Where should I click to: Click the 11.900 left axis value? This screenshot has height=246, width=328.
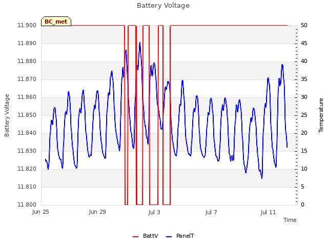coord(27,26)
